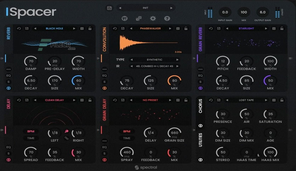
Task: Go to next global preset after INIT
Action: (x=171, y=8)
